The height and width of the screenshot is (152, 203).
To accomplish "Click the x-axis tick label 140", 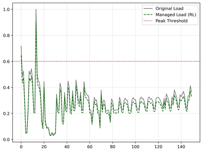I will tap(181, 147).
